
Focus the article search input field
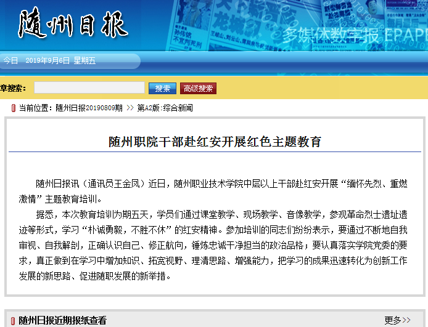pos(89,88)
